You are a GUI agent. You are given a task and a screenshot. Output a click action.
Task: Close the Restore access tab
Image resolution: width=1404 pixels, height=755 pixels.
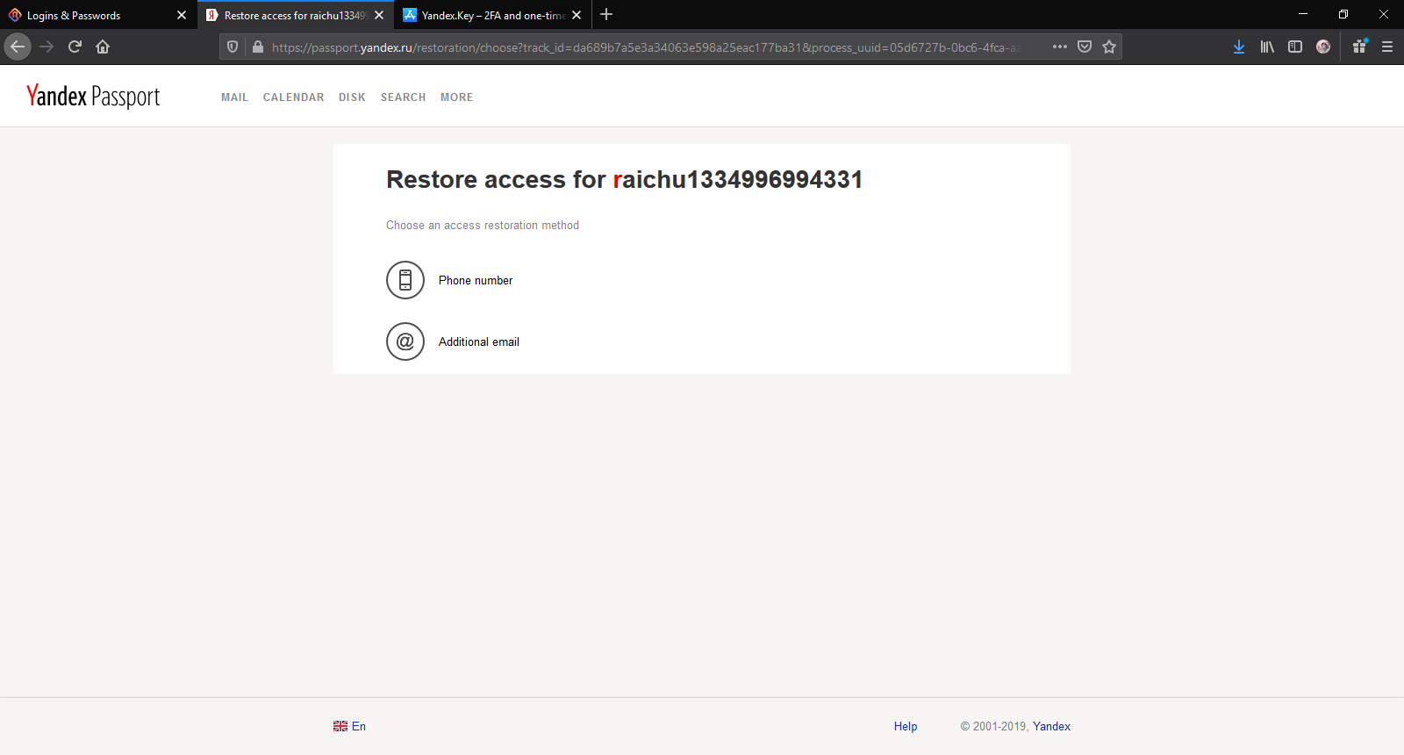tap(379, 15)
